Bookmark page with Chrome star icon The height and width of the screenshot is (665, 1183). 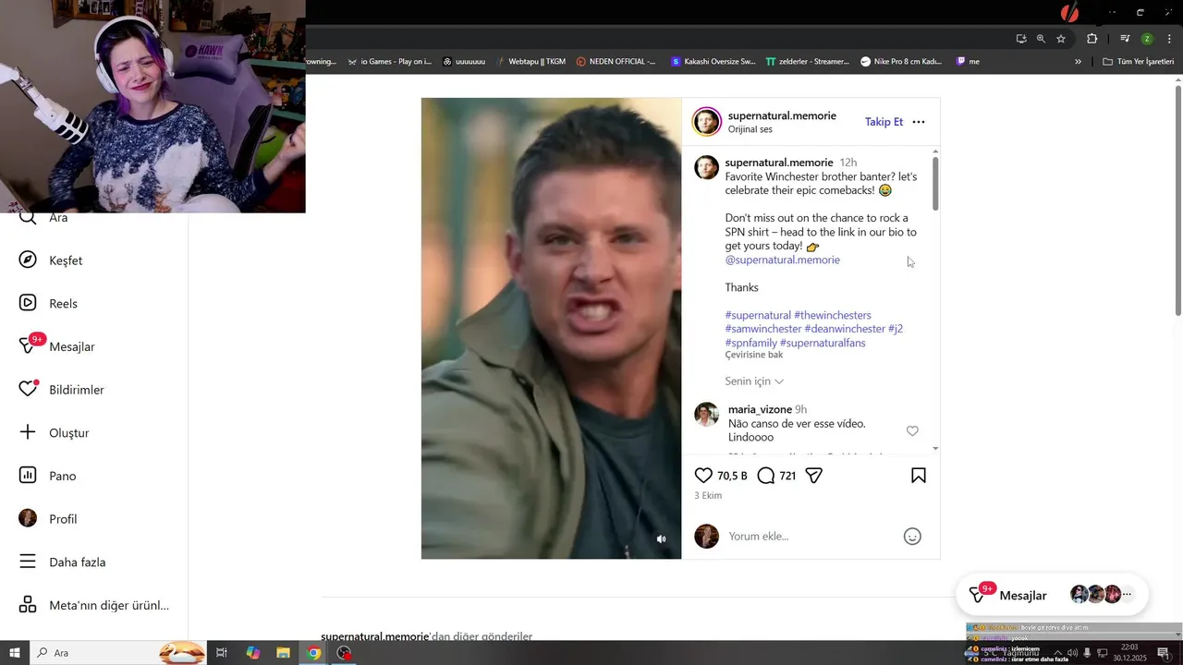tap(1061, 39)
